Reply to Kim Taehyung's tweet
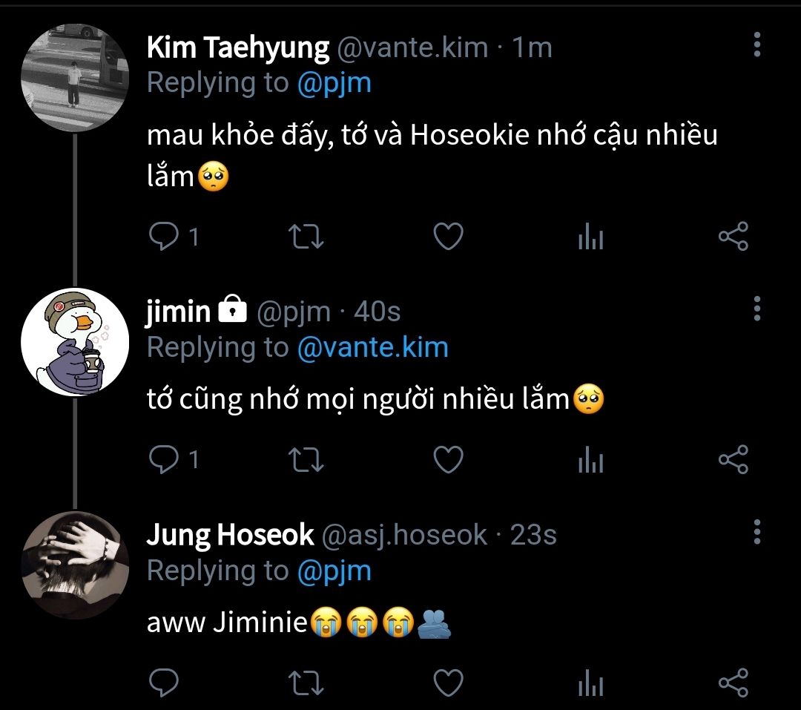Image resolution: width=801 pixels, height=710 pixels. 162,237
